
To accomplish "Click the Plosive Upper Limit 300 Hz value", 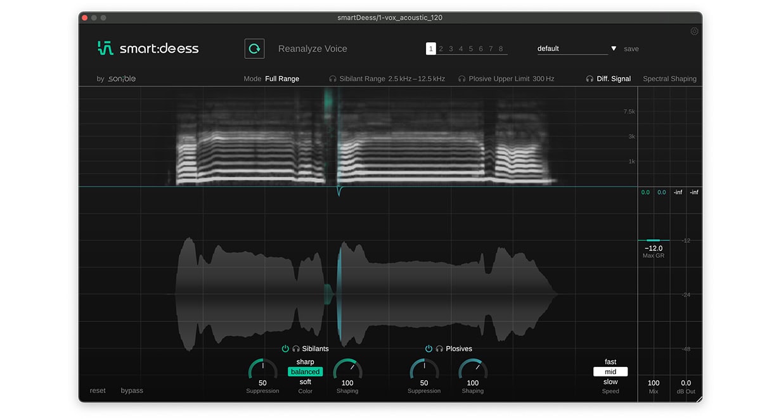I will [x=543, y=79].
